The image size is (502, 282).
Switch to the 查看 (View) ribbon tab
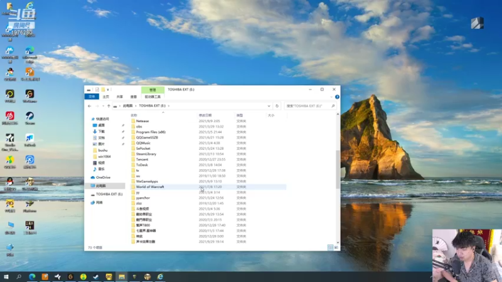[x=134, y=97]
